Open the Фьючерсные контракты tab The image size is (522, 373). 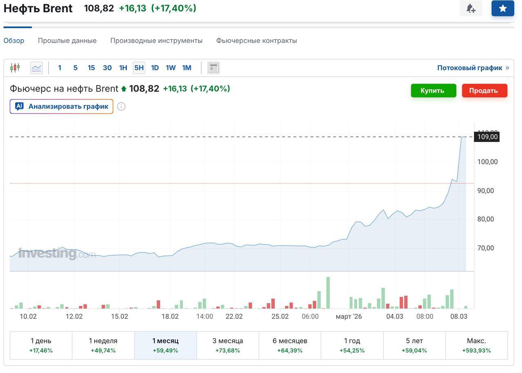coord(256,41)
